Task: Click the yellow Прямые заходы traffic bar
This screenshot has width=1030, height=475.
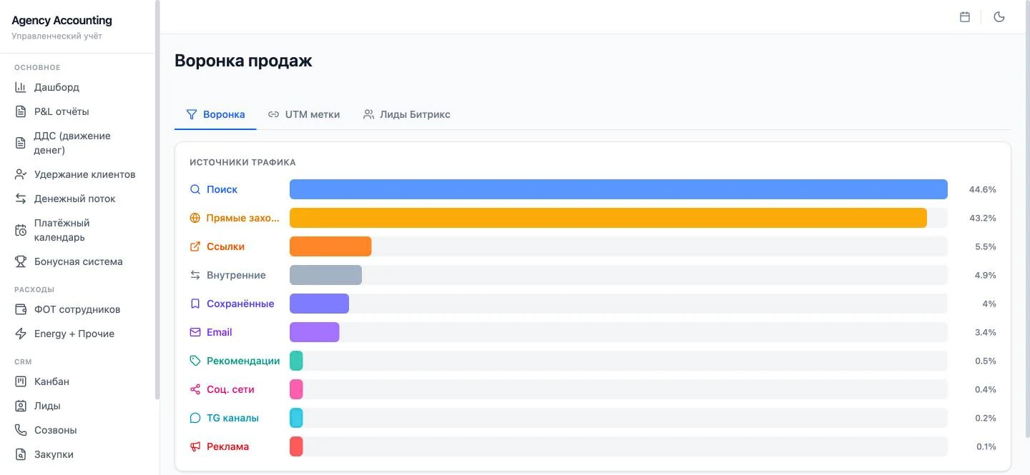Action: point(608,218)
